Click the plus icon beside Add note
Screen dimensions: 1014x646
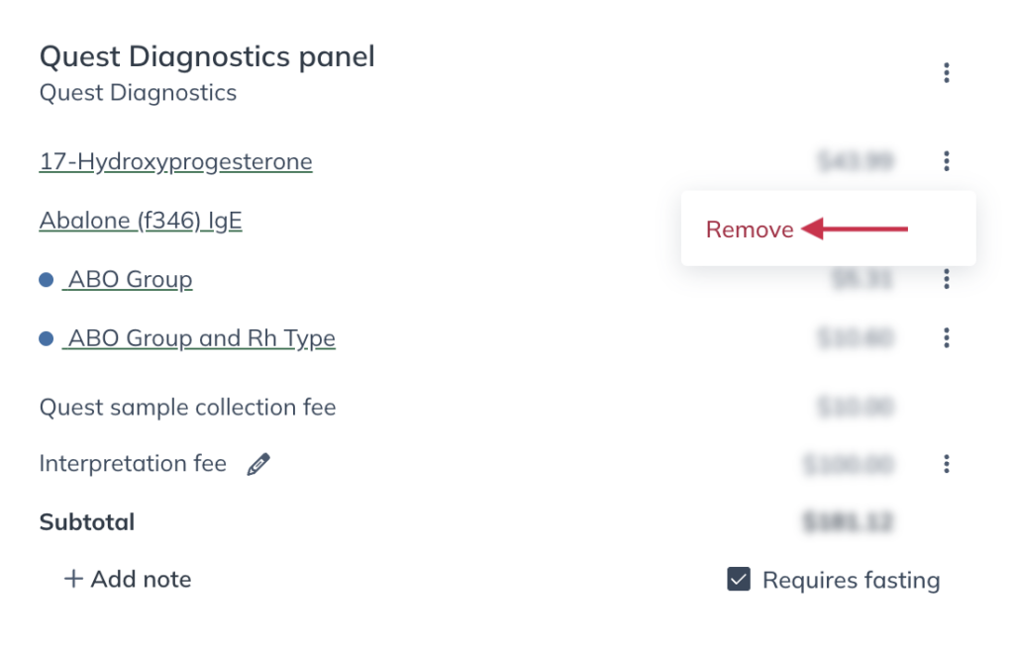tap(73, 578)
